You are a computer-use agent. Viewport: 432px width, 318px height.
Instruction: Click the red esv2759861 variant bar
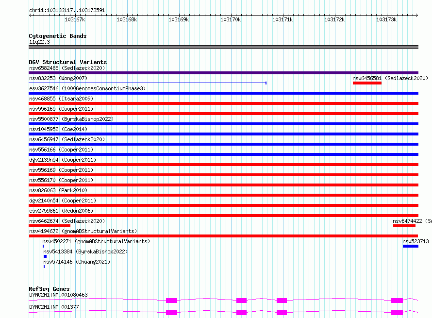click(223, 216)
